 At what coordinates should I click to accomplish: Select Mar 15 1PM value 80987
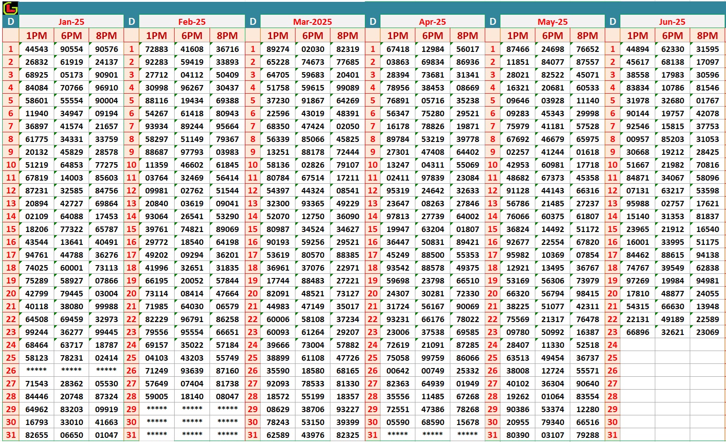click(x=278, y=229)
